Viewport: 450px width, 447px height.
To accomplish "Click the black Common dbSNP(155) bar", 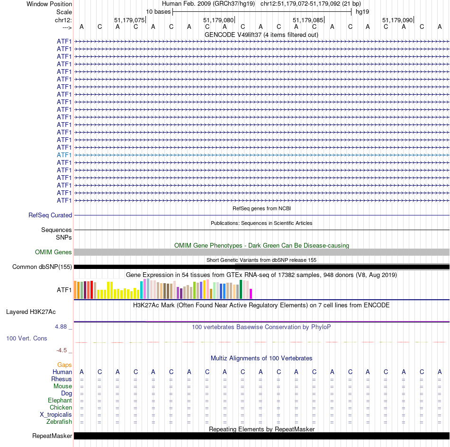I will [x=261, y=267].
